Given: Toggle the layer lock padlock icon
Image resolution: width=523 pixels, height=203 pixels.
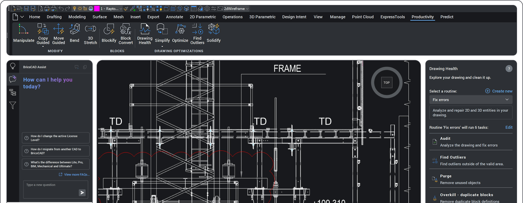Looking at the screenshot, I should tap(85, 9).
